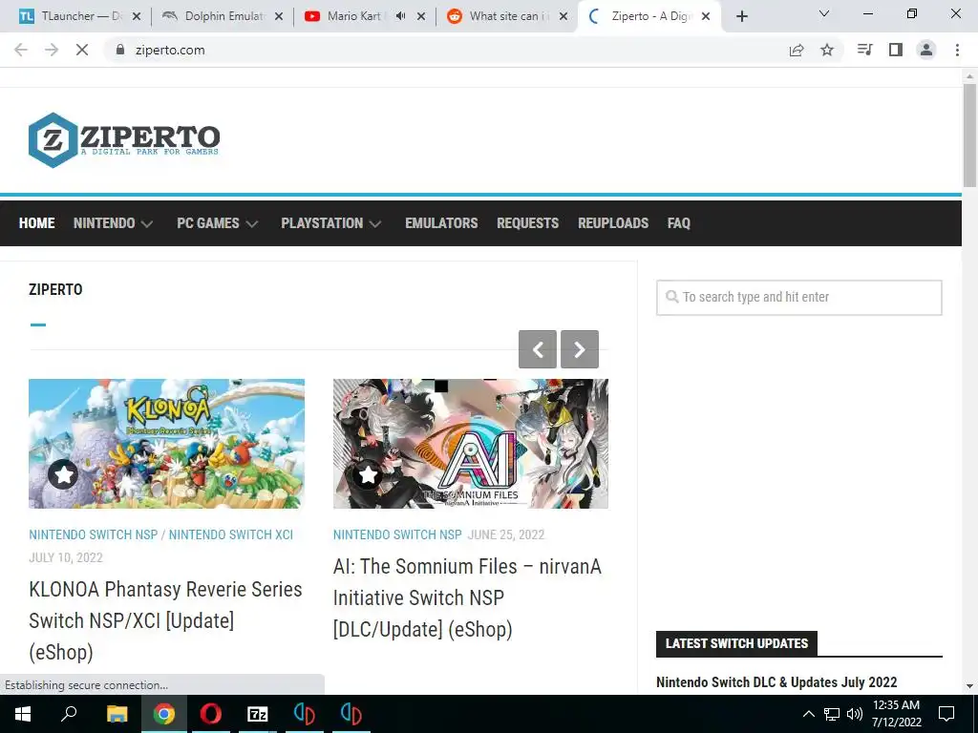Open media controls icon in toolbar
The image size is (978, 733).
[x=865, y=50]
